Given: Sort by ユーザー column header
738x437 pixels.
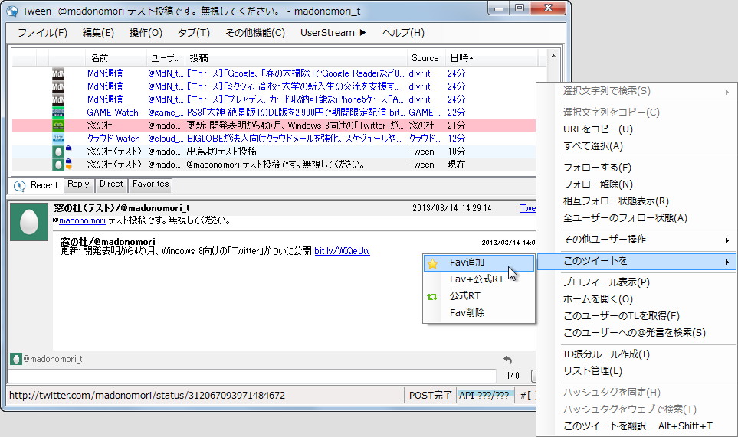Looking at the screenshot, I should click(166, 58).
